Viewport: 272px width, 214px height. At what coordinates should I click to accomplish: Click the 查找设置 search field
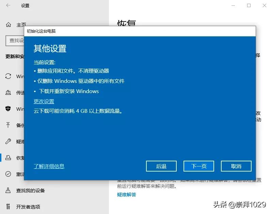pyautogui.click(x=15, y=41)
